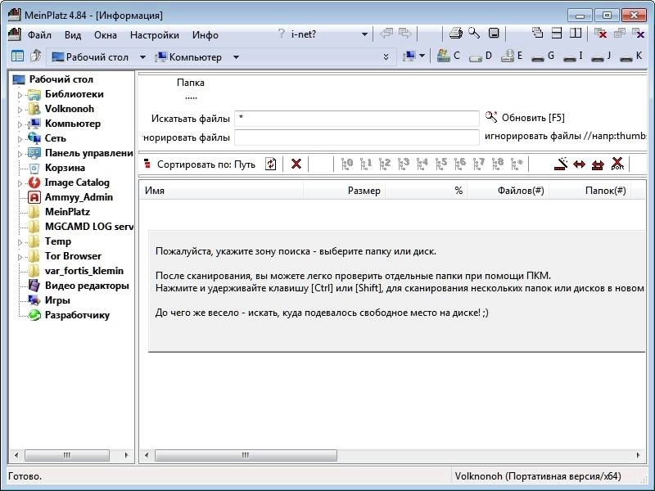Select drive K in the drive bar
This screenshot has height=491, width=655.
[630, 56]
